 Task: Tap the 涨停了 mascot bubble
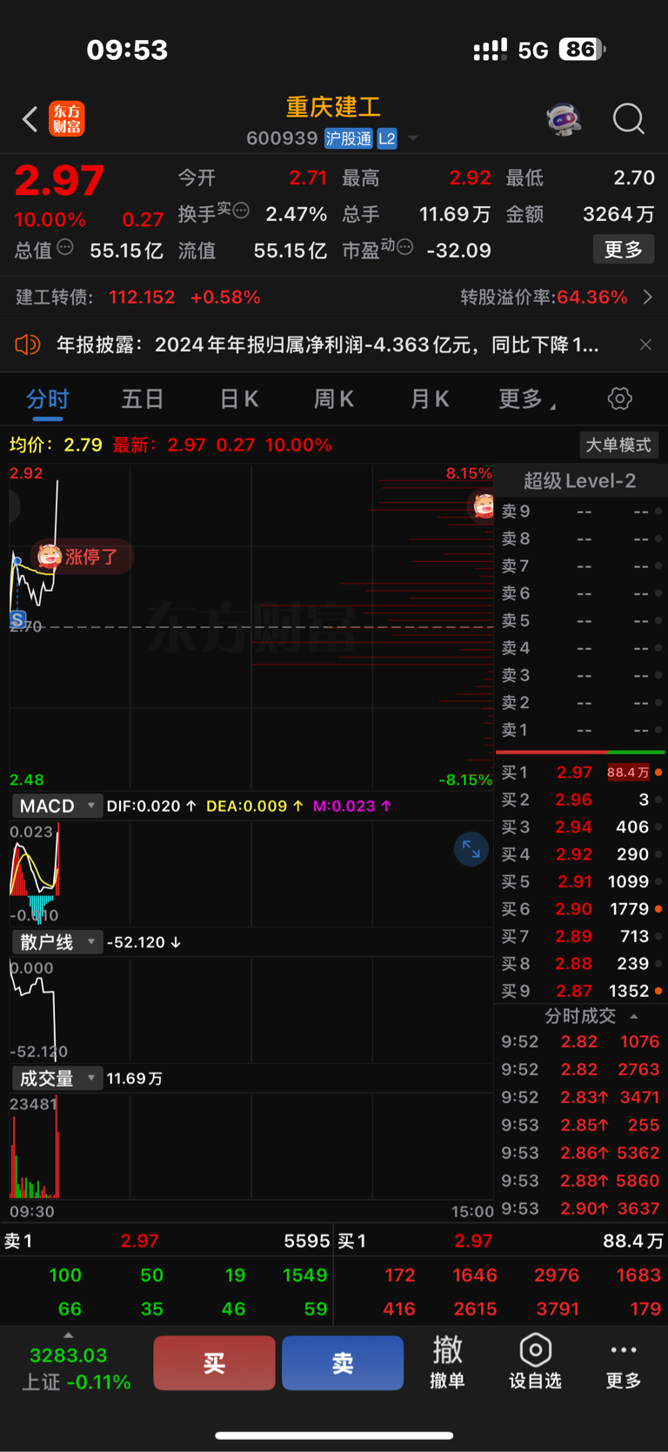pyautogui.click(x=83, y=557)
